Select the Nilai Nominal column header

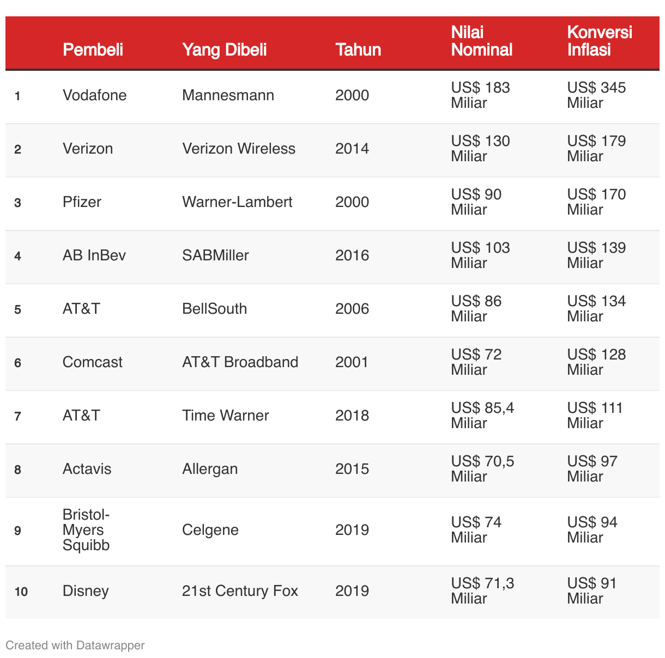(x=482, y=41)
